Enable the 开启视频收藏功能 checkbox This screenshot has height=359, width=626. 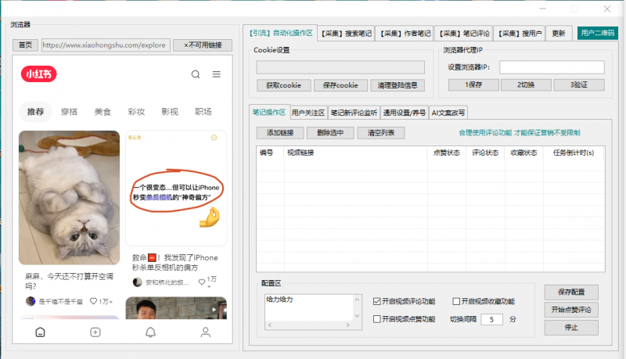tap(456, 301)
